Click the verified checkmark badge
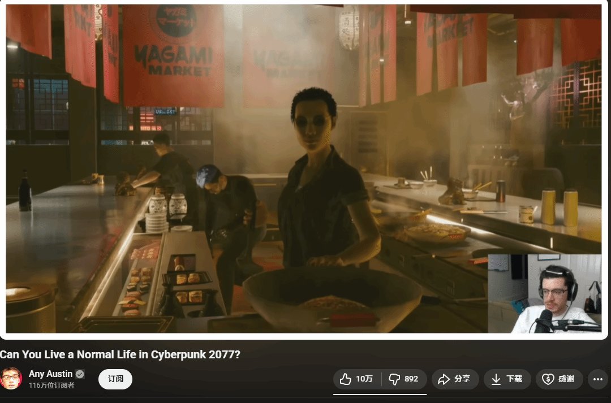 [x=80, y=374]
